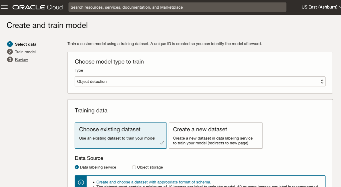This screenshot has width=341, height=187.
Task: Select the Object storage radio button
Action: [x=134, y=167]
